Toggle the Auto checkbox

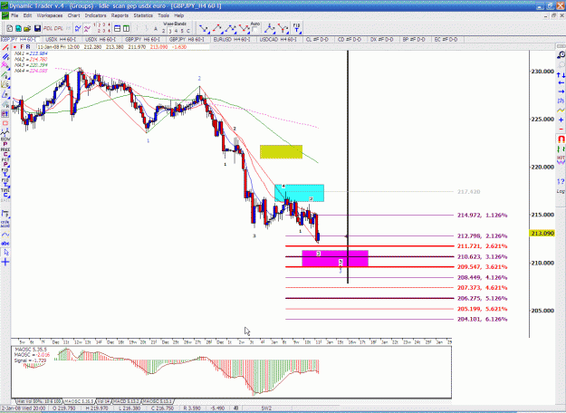click(254, 30)
